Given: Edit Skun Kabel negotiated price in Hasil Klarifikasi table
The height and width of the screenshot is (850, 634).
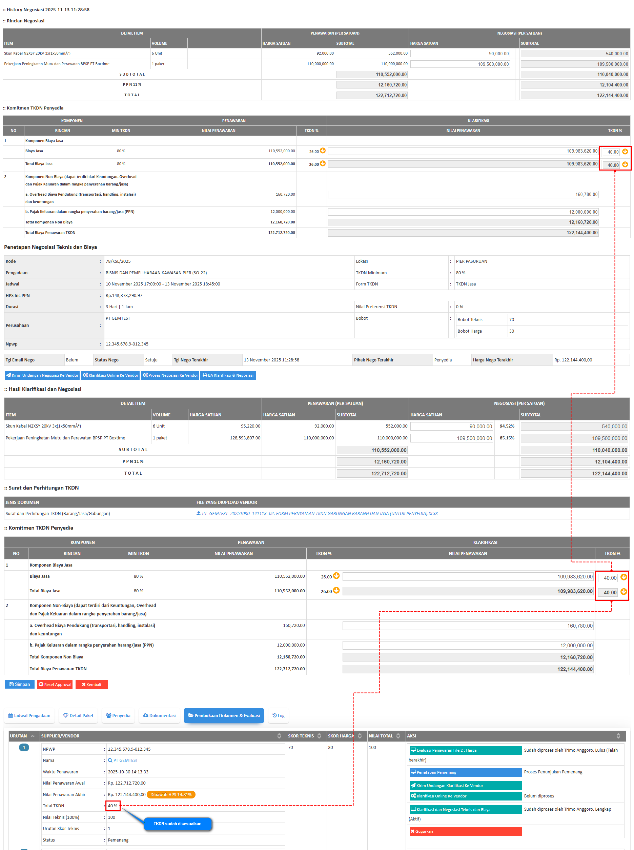Looking at the screenshot, I should (452, 426).
